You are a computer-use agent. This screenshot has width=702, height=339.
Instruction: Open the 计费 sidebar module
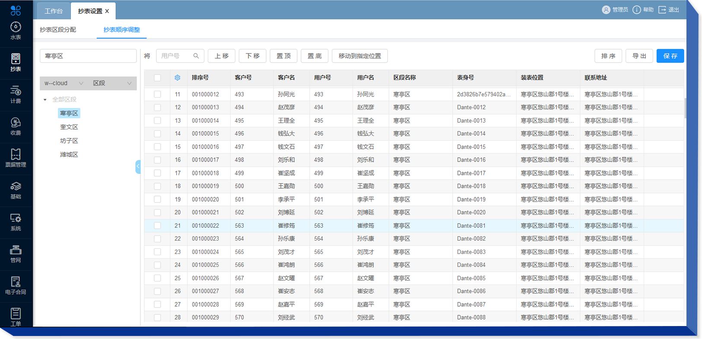[16, 95]
